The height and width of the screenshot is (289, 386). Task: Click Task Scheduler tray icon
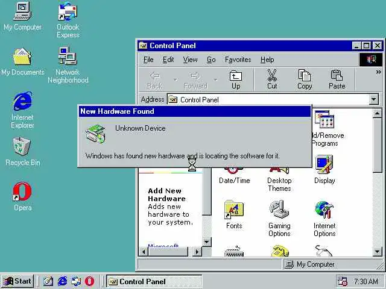point(342,281)
